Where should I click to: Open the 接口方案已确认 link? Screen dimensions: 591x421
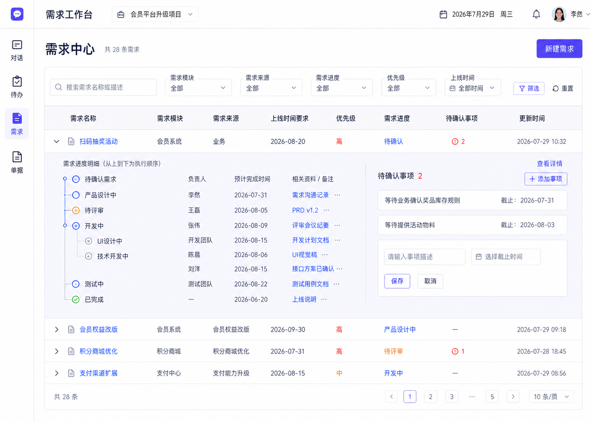click(x=313, y=269)
